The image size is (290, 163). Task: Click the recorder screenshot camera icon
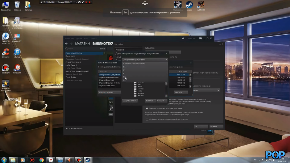(79, 2)
